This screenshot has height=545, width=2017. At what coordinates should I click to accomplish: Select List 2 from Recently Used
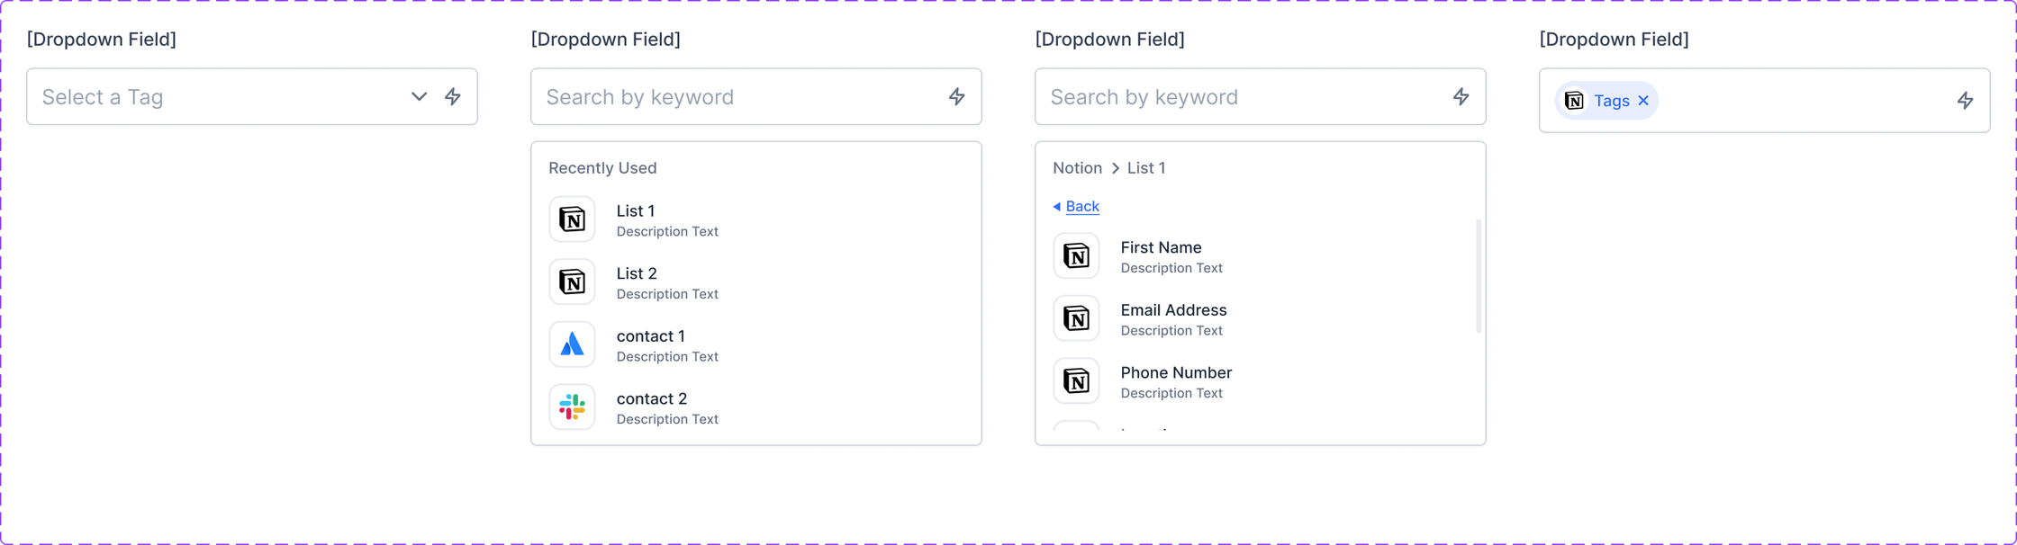click(x=756, y=282)
